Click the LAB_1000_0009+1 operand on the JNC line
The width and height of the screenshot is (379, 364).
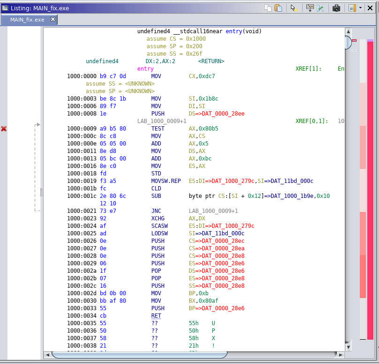pos(213,211)
